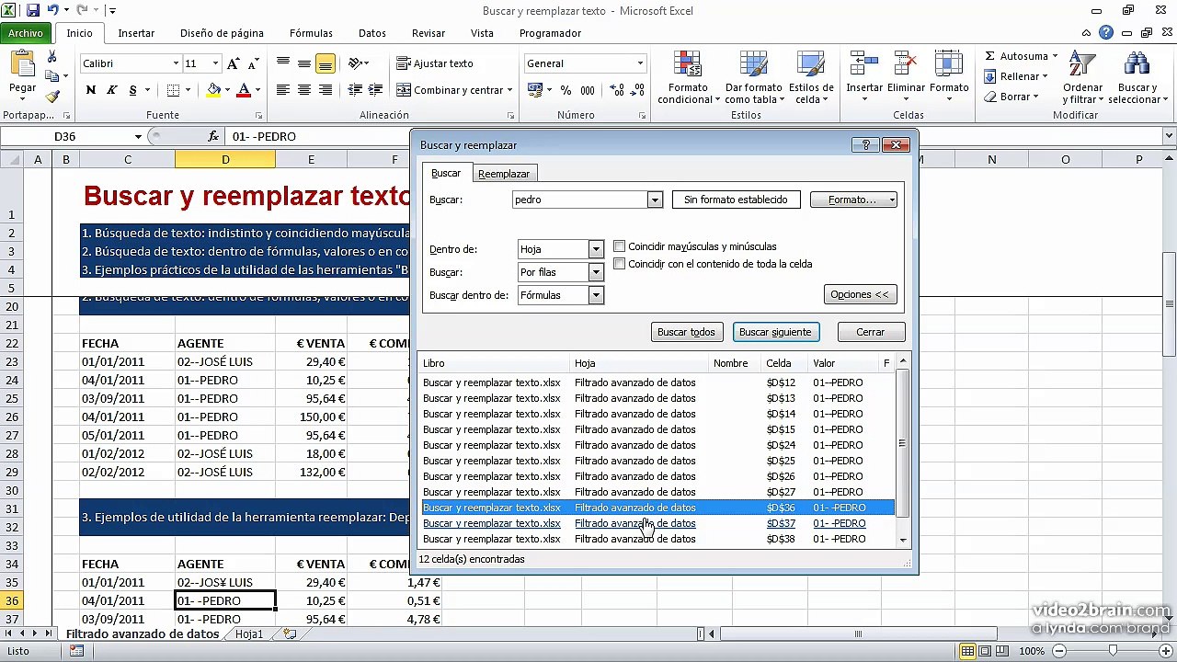This screenshot has height=662, width=1177.
Task: Open Formato condicional in Estilos group
Action: click(x=688, y=78)
